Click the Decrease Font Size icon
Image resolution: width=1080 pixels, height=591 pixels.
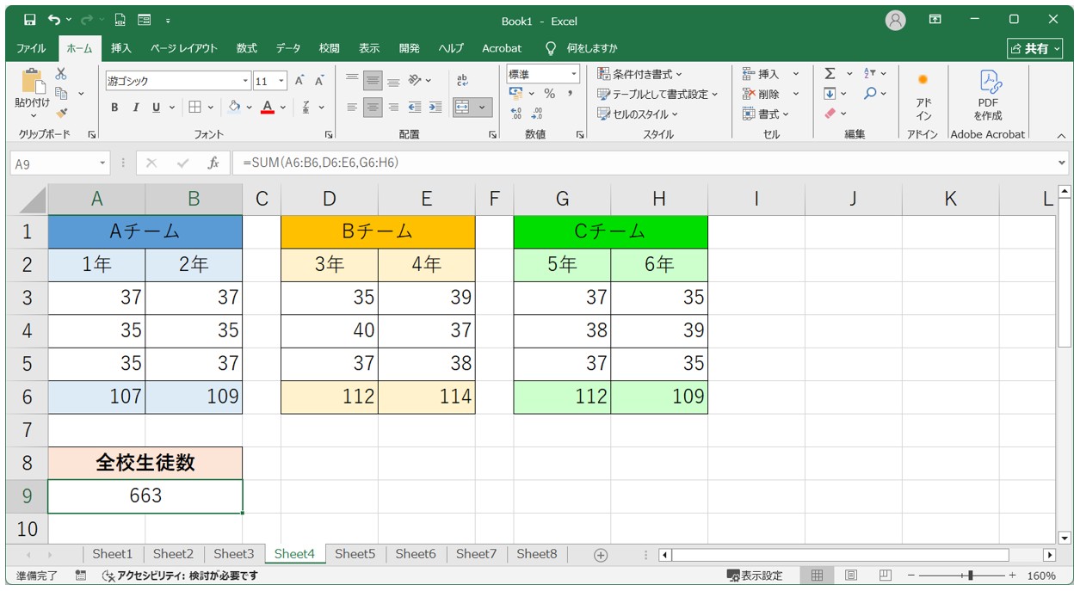tap(319, 81)
